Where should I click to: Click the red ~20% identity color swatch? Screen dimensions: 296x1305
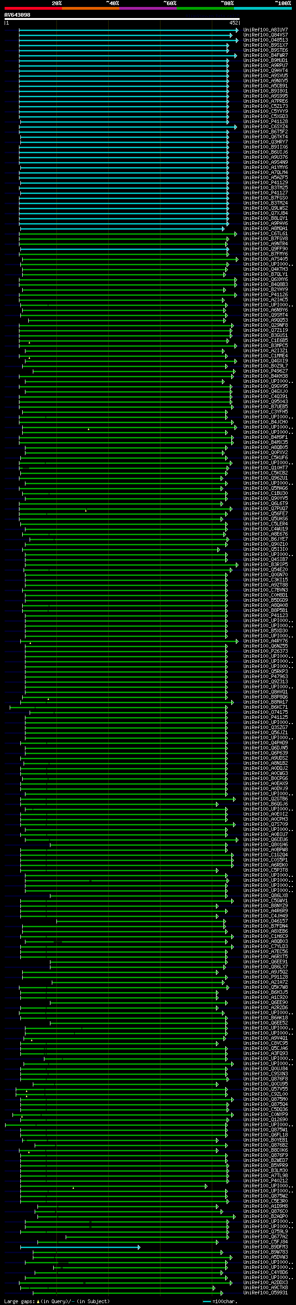click(x=33, y=8)
